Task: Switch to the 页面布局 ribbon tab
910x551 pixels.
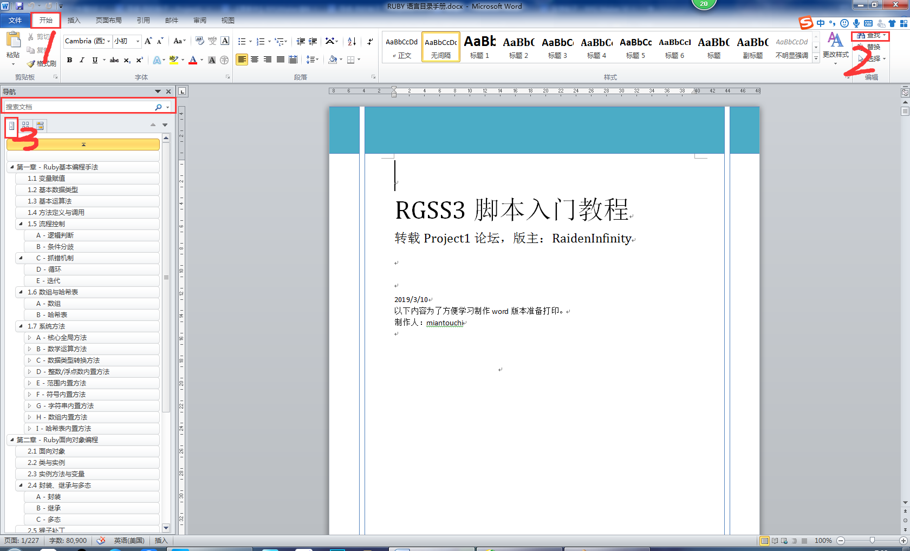Action: (109, 21)
